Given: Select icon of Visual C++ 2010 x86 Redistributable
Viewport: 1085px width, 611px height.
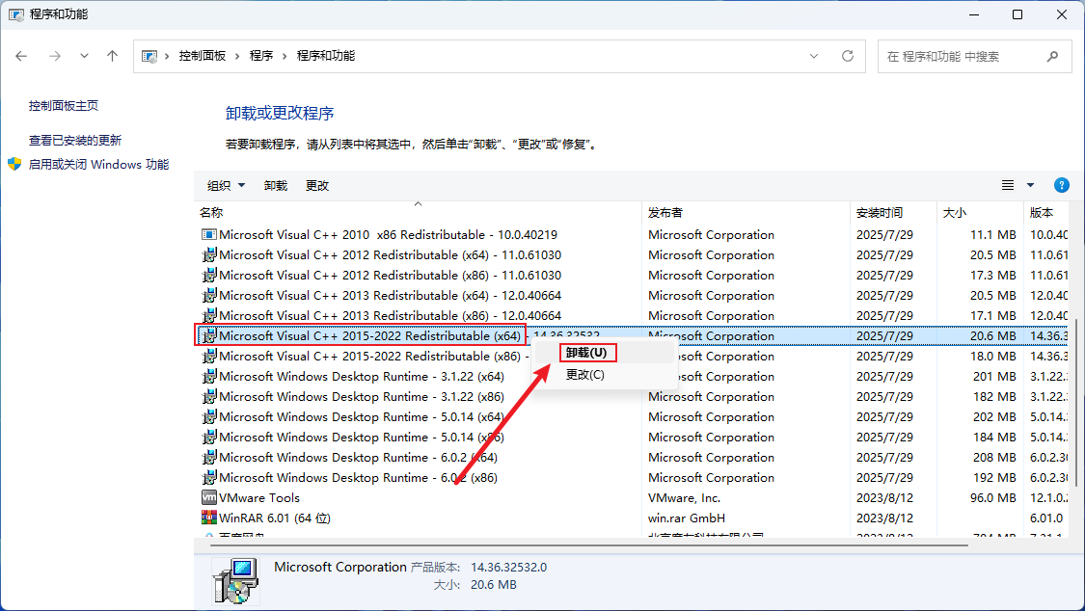Looking at the screenshot, I should tap(209, 235).
